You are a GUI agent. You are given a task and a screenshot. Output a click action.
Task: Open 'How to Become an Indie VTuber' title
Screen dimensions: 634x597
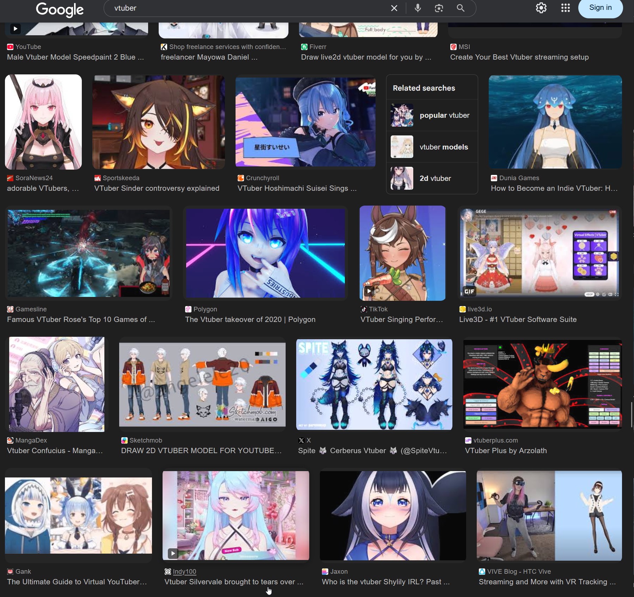[554, 188]
